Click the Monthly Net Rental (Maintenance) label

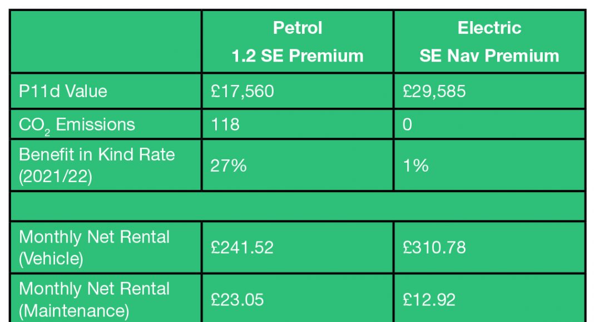[94, 299]
